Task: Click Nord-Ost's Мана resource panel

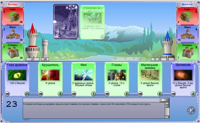Action: (x=187, y=34)
